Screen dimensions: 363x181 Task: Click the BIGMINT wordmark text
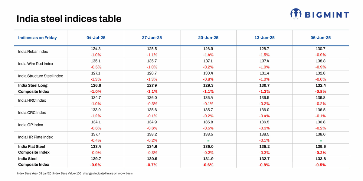click(327, 15)
